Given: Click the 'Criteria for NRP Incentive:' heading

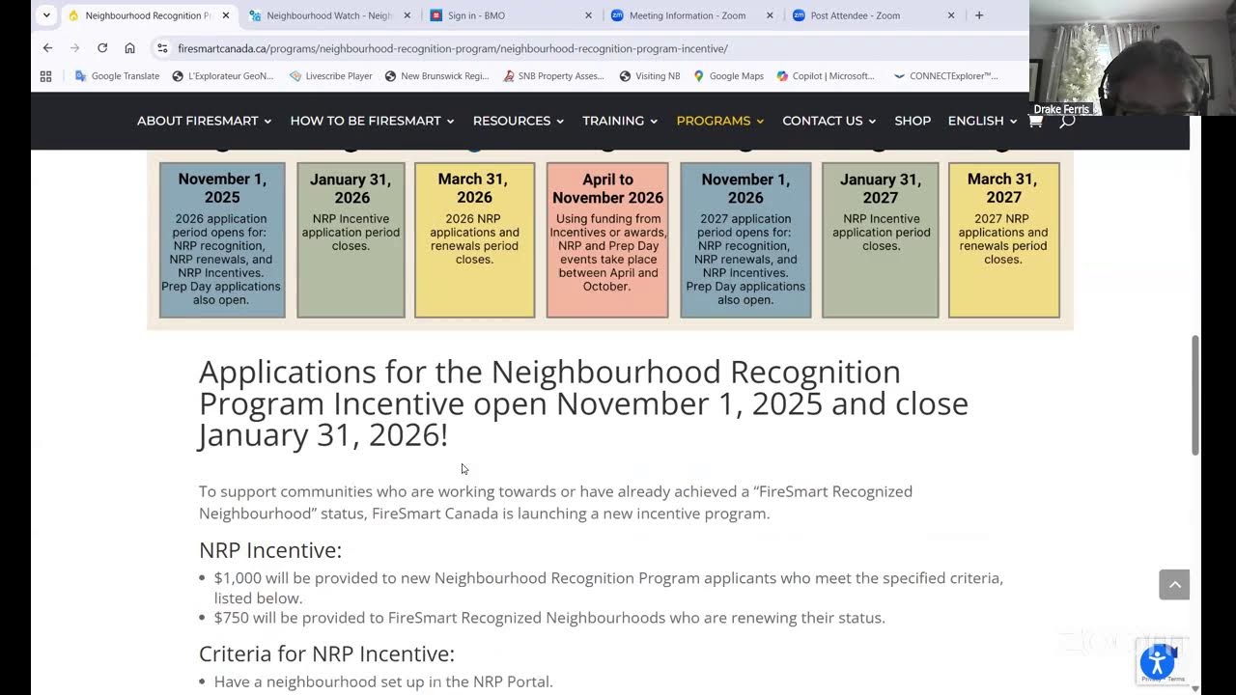Looking at the screenshot, I should click(x=326, y=654).
